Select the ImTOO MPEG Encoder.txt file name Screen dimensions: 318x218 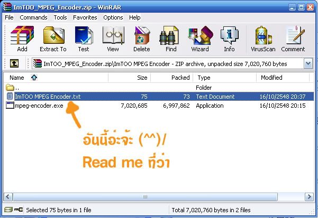point(48,97)
